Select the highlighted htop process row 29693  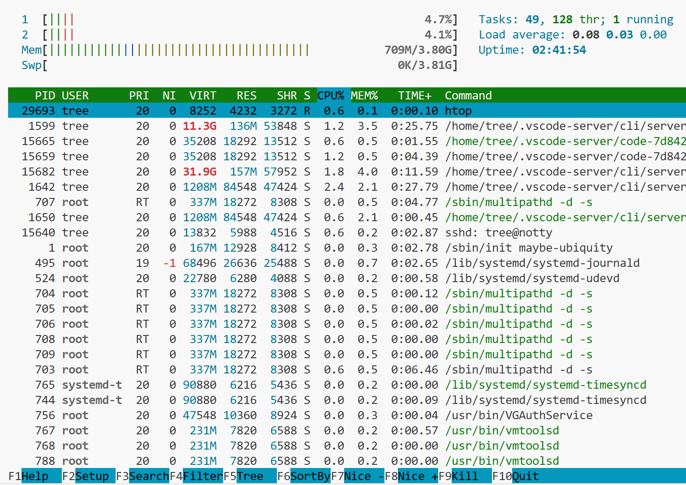(347, 111)
